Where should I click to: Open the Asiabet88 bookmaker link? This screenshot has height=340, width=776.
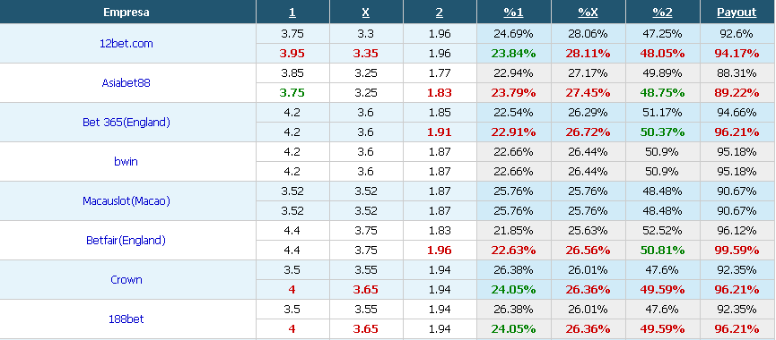[x=126, y=83]
